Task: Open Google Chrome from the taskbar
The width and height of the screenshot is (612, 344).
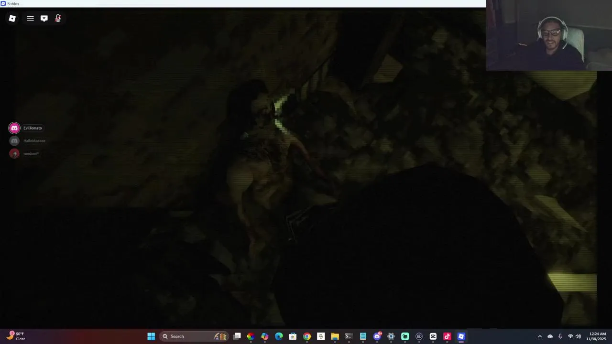Action: pyautogui.click(x=306, y=336)
